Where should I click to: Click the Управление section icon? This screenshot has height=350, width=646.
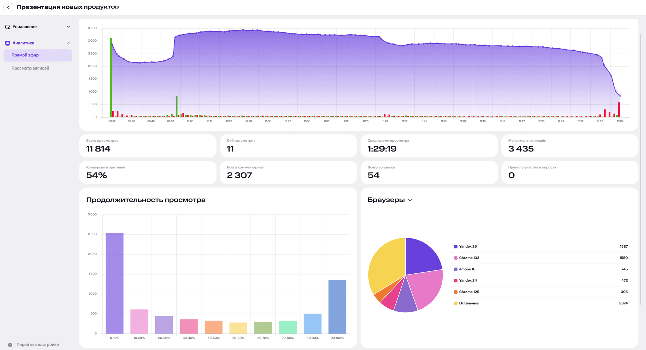coord(8,27)
